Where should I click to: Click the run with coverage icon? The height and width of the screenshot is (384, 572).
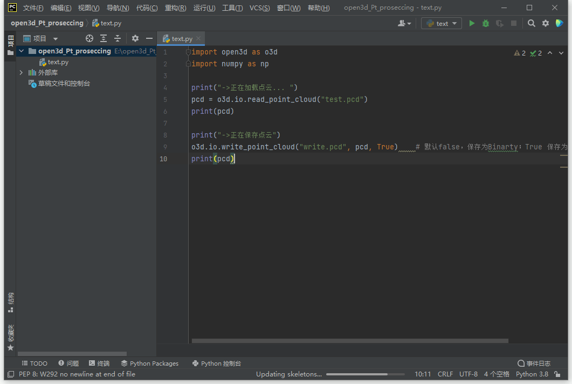tap(500, 23)
